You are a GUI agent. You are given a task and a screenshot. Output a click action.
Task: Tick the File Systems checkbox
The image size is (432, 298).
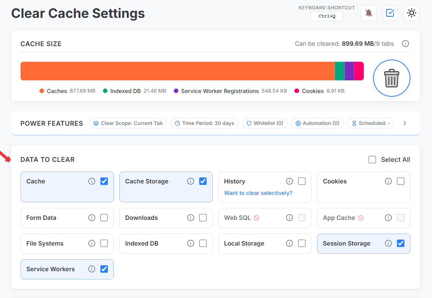click(x=104, y=243)
